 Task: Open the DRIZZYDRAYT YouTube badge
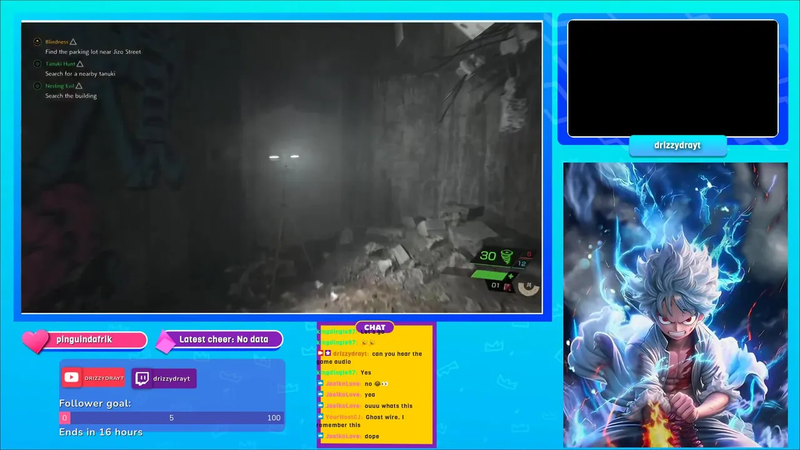(93, 377)
